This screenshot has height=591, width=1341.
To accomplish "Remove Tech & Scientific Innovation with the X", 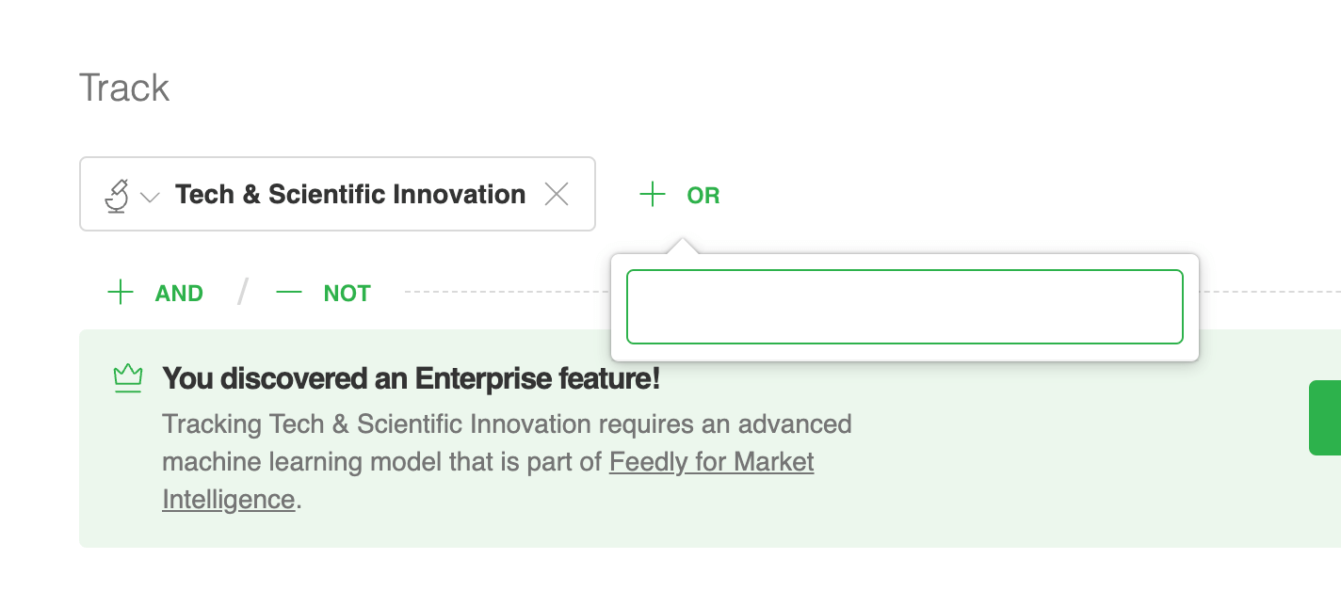I will coord(557,195).
